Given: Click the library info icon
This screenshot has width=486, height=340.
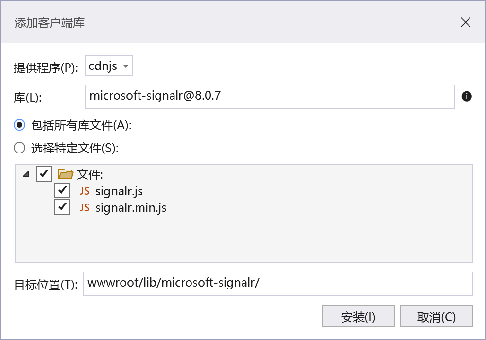Looking at the screenshot, I should 467,96.
